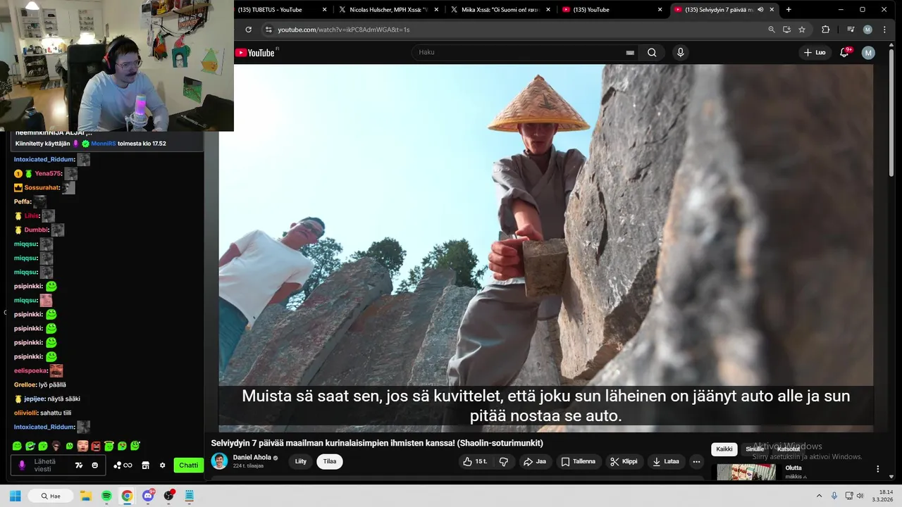Click the Jaa share button
This screenshot has height=507, width=902.
coord(535,462)
